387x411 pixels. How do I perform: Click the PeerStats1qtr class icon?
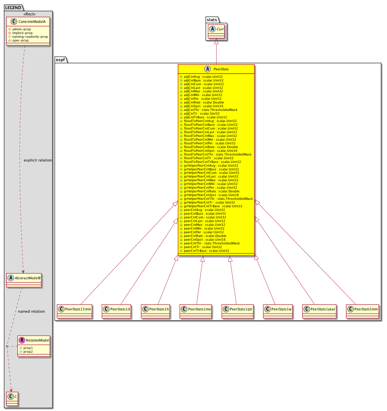pos(226,309)
